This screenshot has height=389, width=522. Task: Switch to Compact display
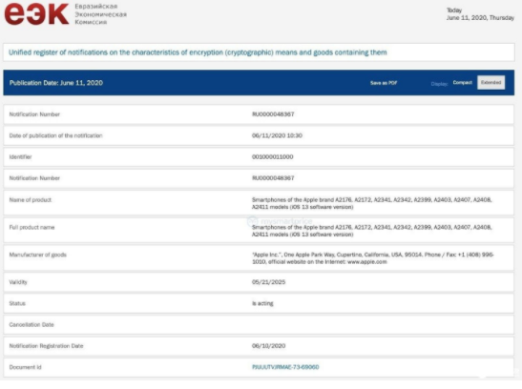click(462, 82)
